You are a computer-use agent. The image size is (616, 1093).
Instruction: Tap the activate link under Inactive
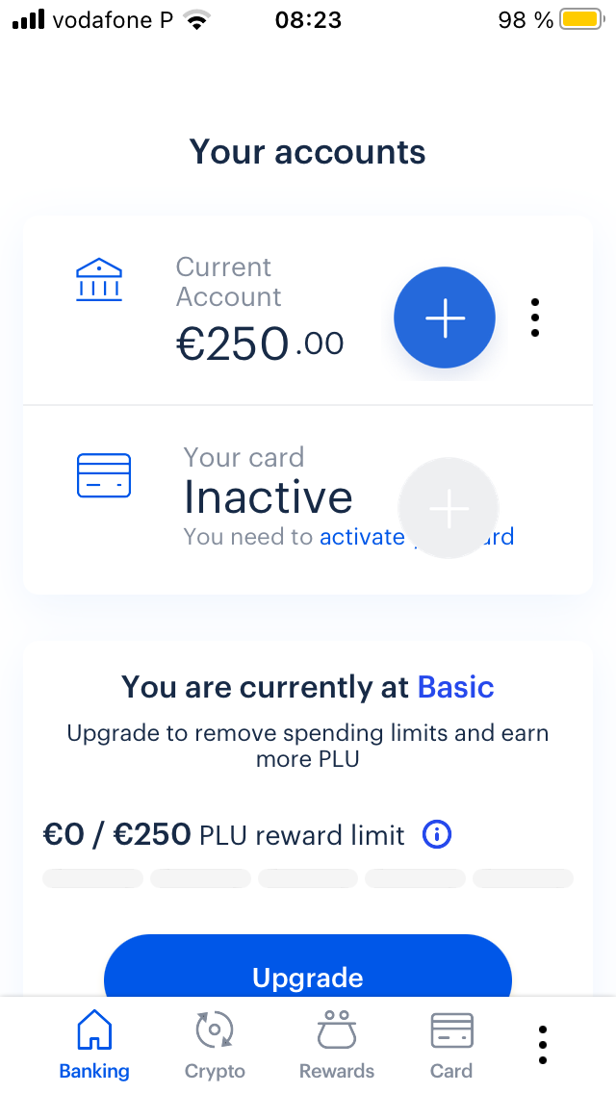tap(362, 537)
